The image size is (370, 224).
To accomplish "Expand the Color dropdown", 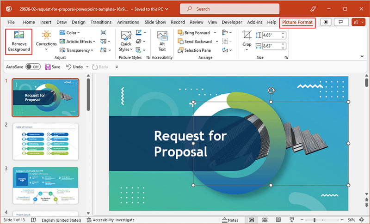I will click(x=70, y=33).
